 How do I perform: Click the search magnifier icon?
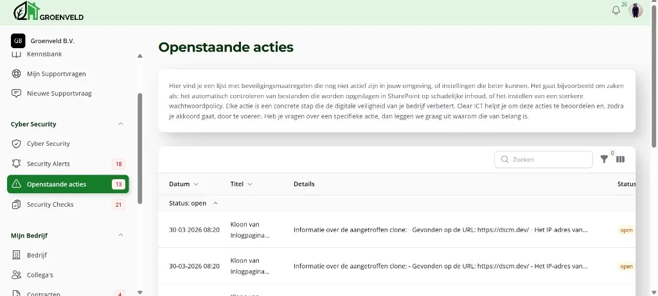pos(504,160)
